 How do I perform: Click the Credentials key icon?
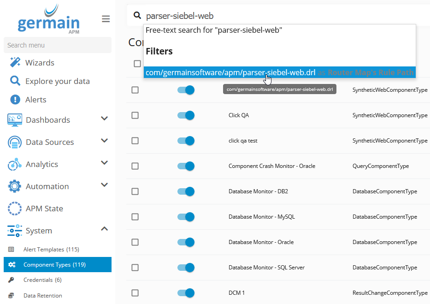point(12,280)
